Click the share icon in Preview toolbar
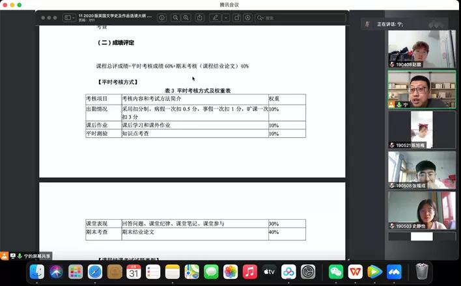 [199, 18]
